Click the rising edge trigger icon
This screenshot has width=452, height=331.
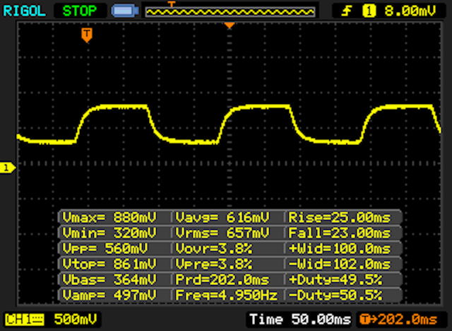click(x=347, y=11)
